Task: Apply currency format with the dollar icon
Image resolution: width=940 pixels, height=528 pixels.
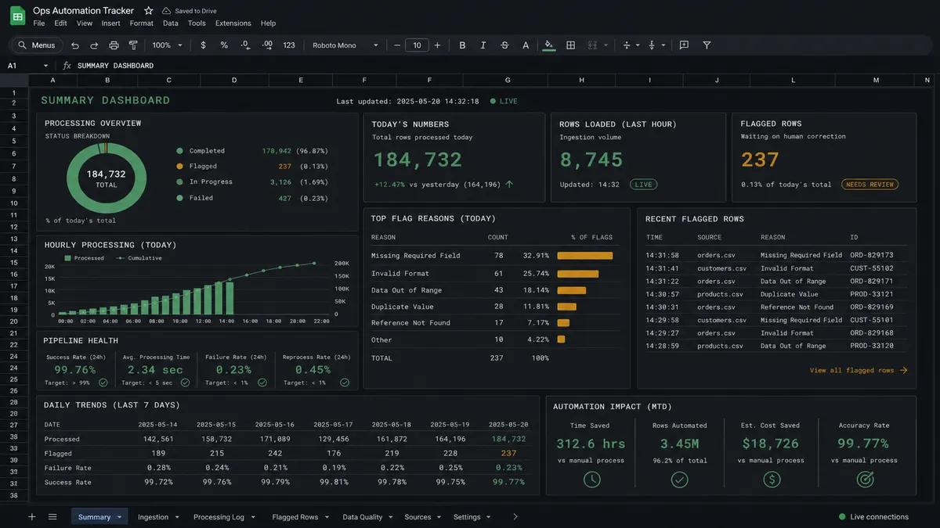Action: [204, 45]
